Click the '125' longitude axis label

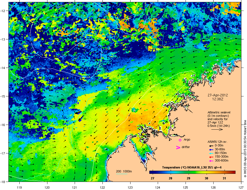(x=186, y=187)
